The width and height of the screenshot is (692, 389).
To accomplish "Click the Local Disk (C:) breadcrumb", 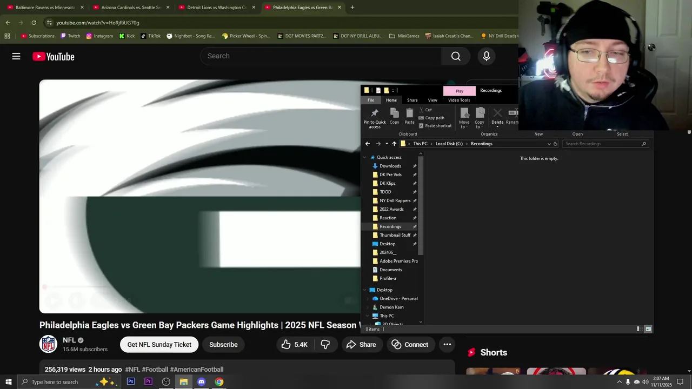I will 449,144.
